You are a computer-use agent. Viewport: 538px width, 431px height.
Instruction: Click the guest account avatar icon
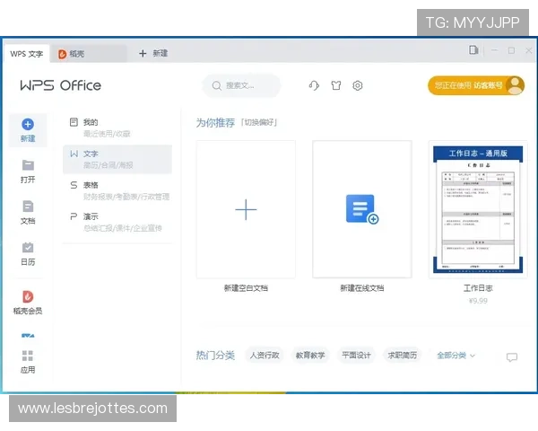(515, 85)
